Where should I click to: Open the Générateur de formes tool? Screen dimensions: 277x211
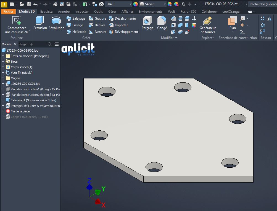click(x=208, y=25)
